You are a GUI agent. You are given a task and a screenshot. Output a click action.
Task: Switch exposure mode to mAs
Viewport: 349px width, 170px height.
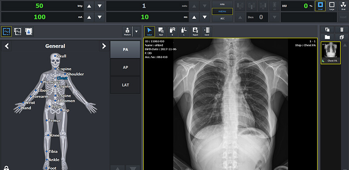click(x=222, y=4)
